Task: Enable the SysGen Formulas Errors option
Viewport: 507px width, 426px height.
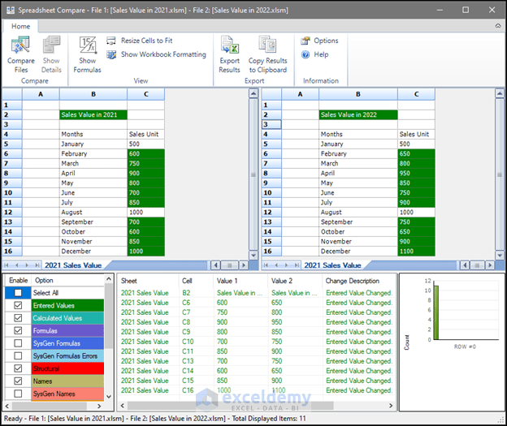Action: pos(18,355)
